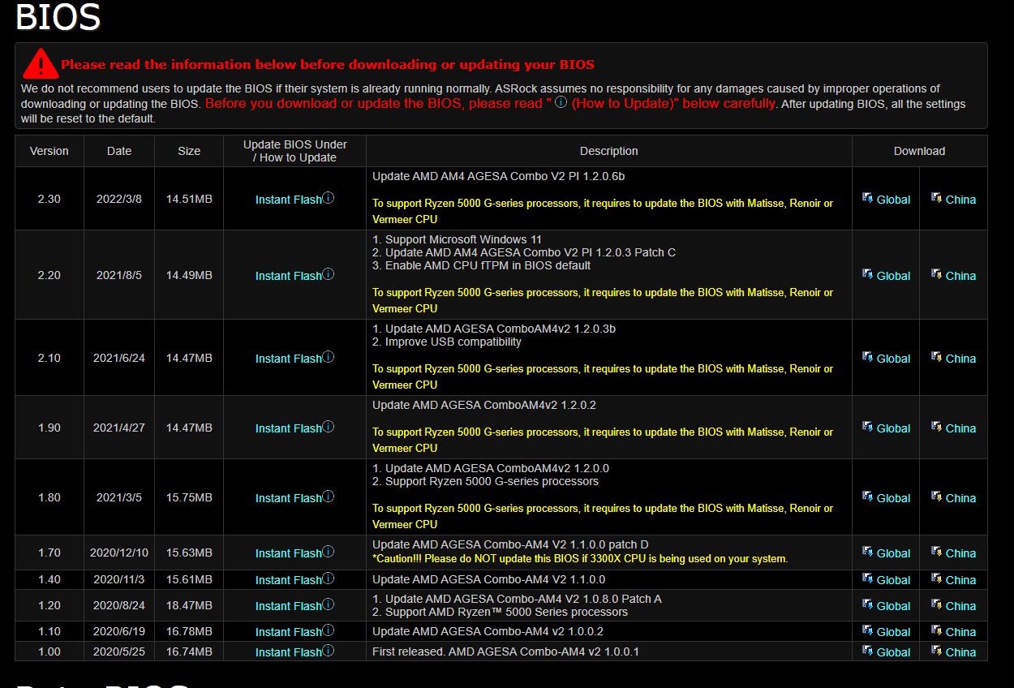
Task: Open Instant Flash link for version 1.70
Action: (288, 553)
